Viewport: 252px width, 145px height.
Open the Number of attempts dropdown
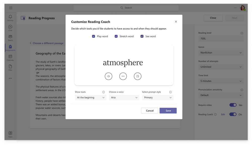pos(221,67)
